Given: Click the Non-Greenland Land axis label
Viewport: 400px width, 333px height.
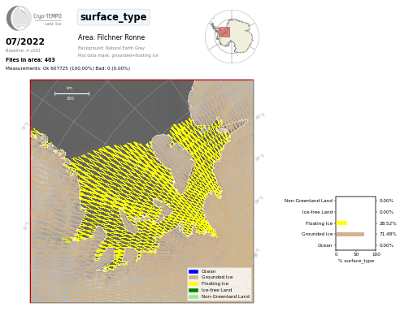Looking at the screenshot, I should [x=308, y=201].
